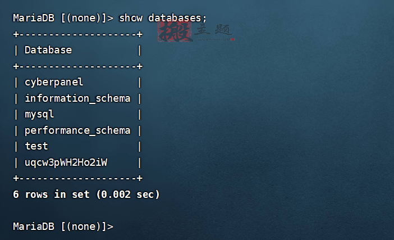Click the top MariaDB [(none)]> prompt
The height and width of the screenshot is (240, 394).
pos(63,18)
